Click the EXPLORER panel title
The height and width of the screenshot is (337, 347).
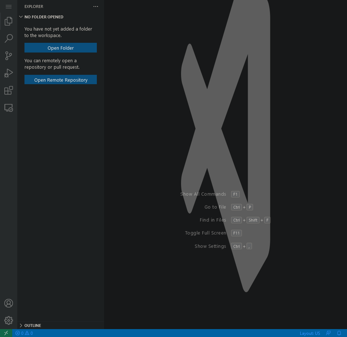(x=34, y=6)
